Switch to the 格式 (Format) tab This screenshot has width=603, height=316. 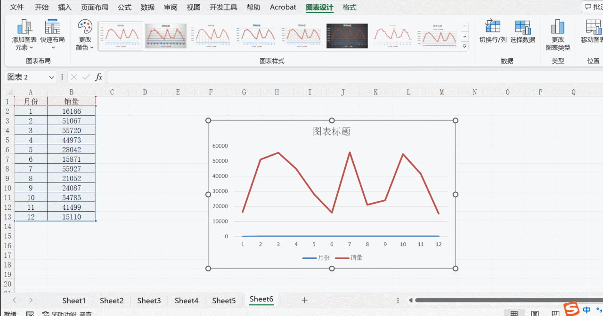point(350,8)
